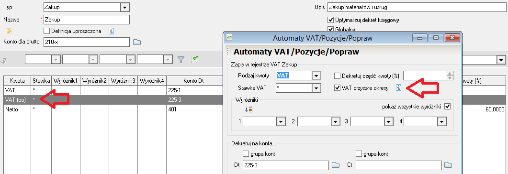Enable grupa kont checkbox above Ct

(359, 153)
